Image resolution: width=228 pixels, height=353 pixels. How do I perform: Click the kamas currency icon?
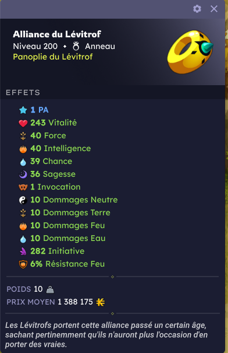click(100, 302)
